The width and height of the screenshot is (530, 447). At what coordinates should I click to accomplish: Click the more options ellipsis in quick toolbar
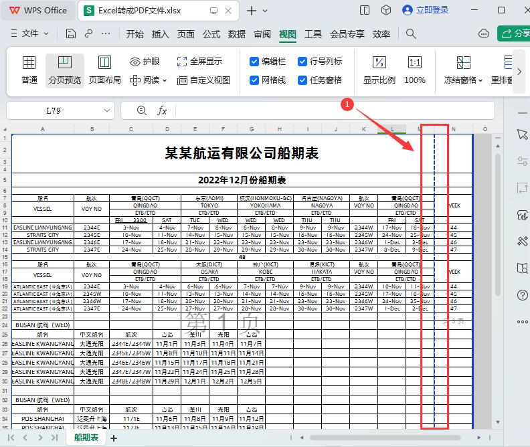click(x=106, y=33)
